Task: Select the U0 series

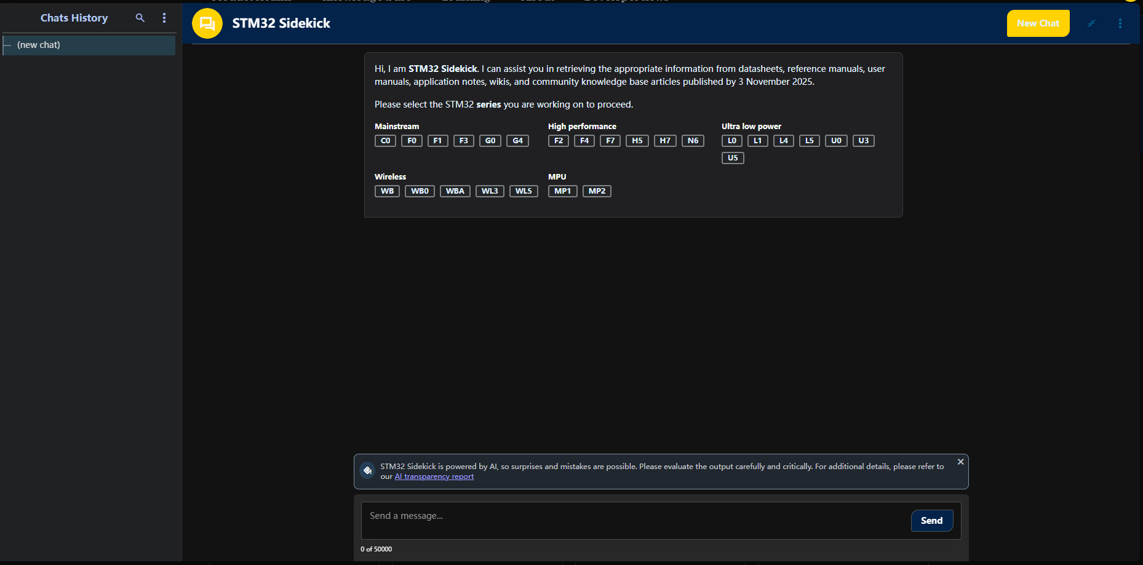Action: (x=836, y=141)
